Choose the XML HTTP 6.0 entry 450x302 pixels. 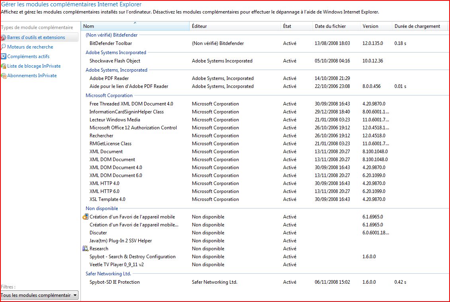click(104, 191)
